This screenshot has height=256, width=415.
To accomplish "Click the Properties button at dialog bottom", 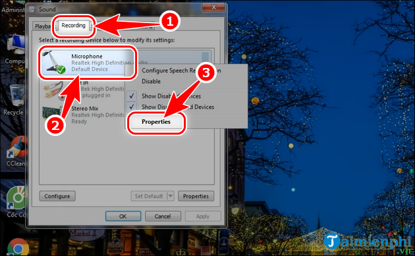I will click(x=196, y=196).
